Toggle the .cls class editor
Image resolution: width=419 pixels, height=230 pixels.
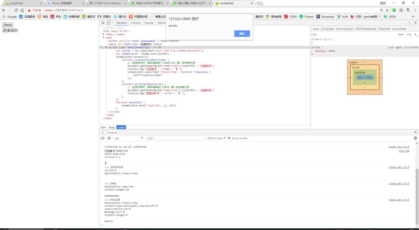pos(409,34)
